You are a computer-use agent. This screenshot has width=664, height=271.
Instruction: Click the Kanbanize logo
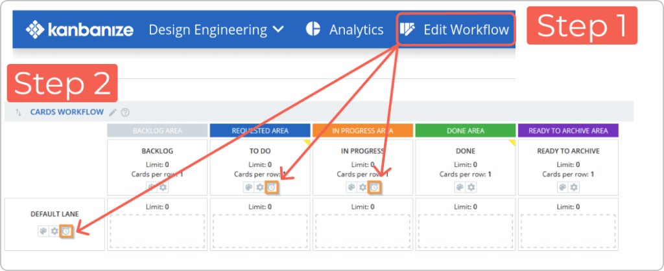click(80, 30)
